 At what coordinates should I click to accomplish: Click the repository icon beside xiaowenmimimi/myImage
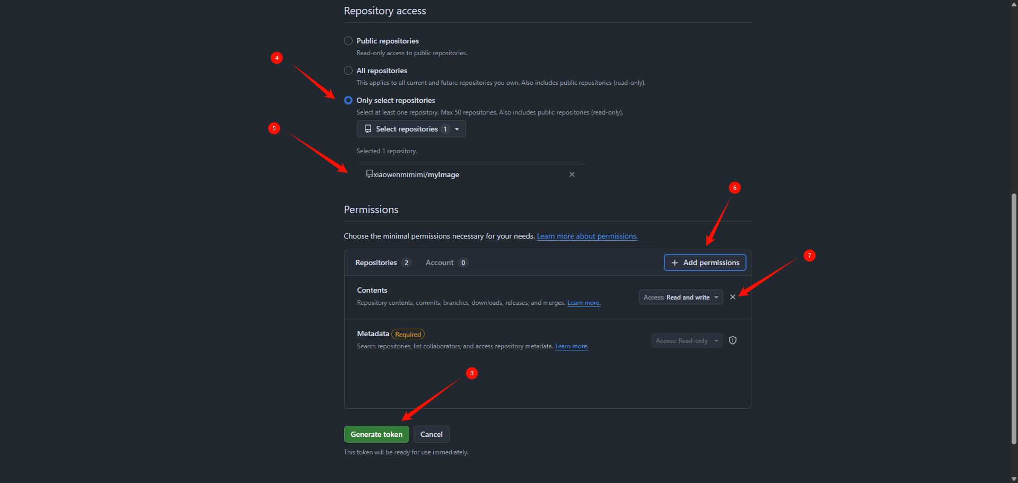(369, 174)
